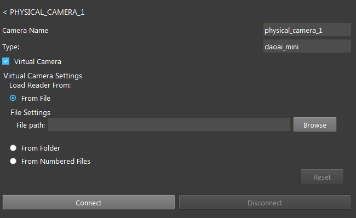Click the From File option label
356x218 pixels.
36,99
